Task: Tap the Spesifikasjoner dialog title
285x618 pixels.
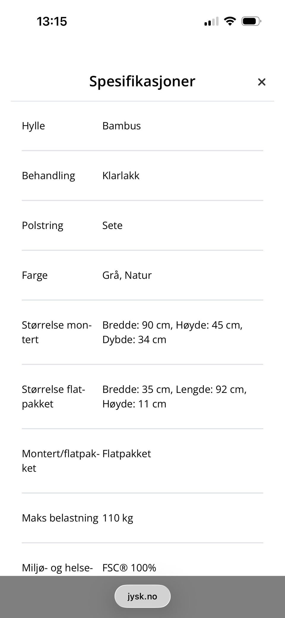Action: [142, 81]
